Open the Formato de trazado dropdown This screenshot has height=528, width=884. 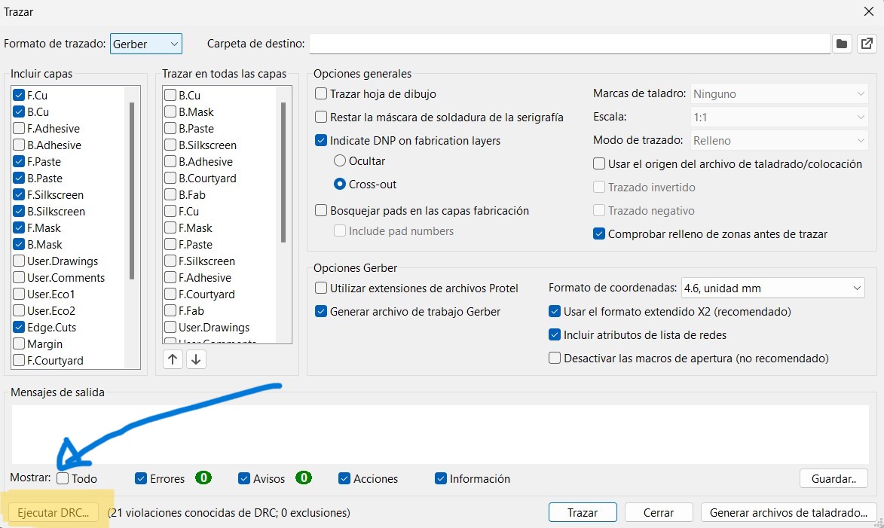(x=146, y=44)
